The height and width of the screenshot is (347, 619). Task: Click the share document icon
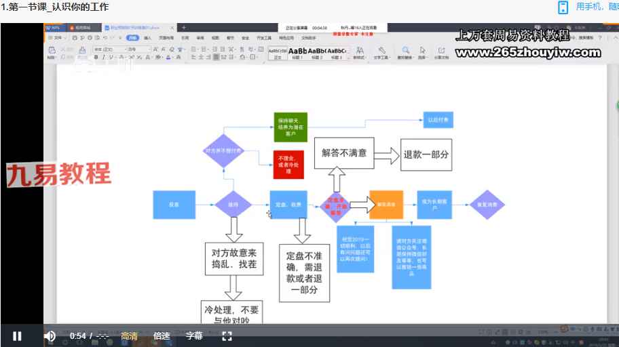[x=441, y=52]
